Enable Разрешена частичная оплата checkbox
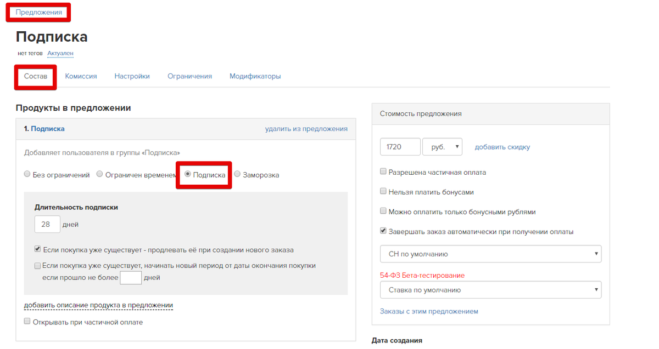Screen dimensions: 659x349 383,172
